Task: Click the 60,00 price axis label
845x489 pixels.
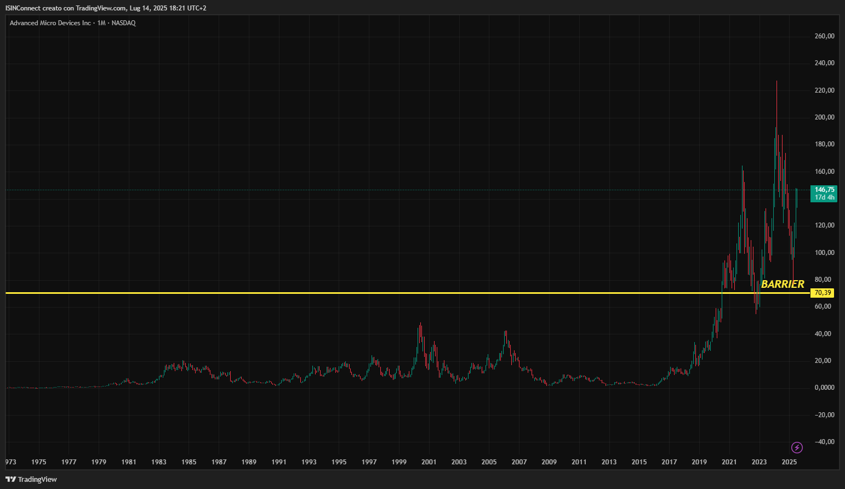Action: click(823, 306)
